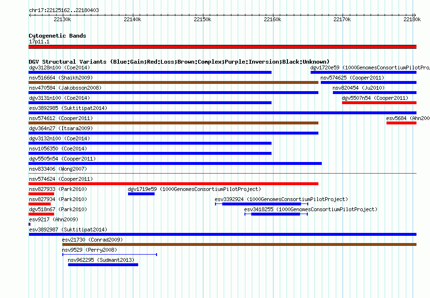Click the Cytogenetic Bands track title
This screenshot has width=430, height=298.
coord(57,36)
